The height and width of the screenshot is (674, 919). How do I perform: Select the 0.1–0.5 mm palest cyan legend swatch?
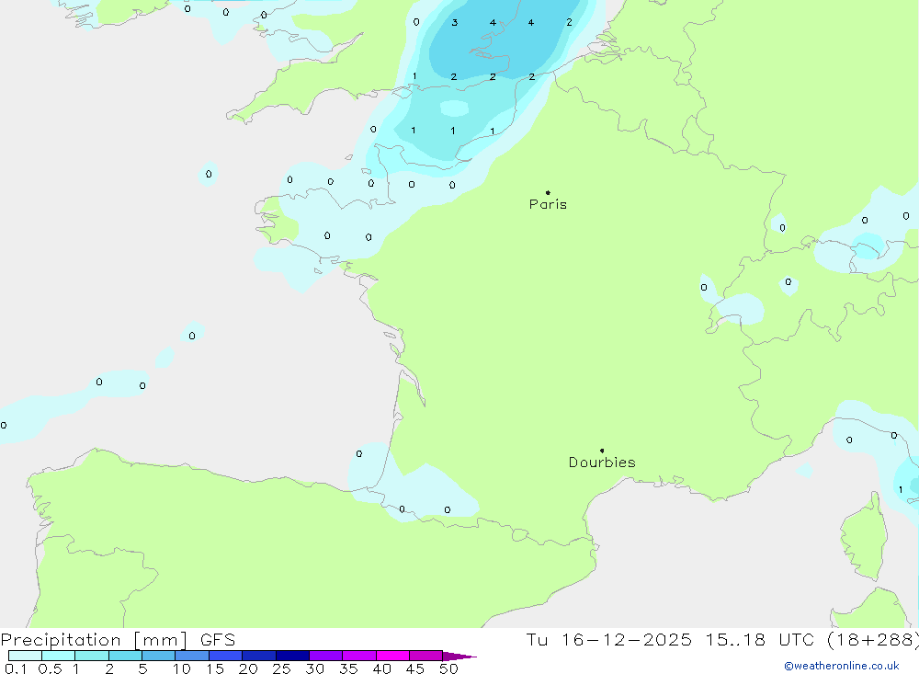(25, 656)
